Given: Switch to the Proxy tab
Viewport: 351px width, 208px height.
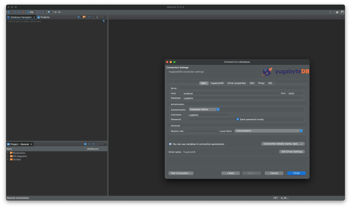Looking at the screenshot, I should click(261, 83).
